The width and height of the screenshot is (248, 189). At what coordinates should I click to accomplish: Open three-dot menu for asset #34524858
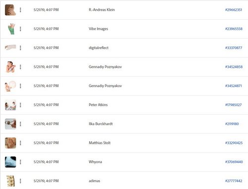point(20,67)
